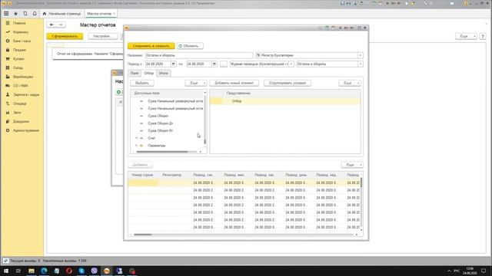Open Opera browser from the taskbar
492x276 pixels.
pos(69,271)
